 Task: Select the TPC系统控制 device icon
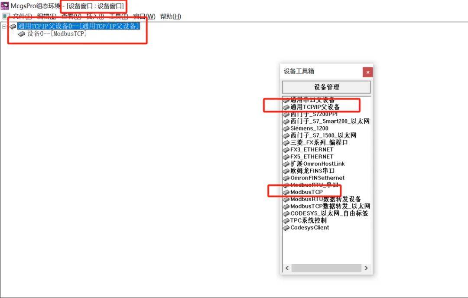pos(286,220)
